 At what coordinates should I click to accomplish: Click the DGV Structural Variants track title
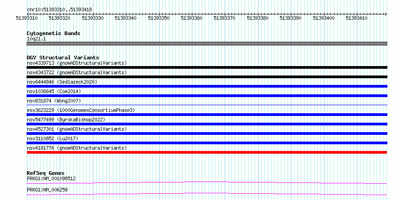point(63,58)
